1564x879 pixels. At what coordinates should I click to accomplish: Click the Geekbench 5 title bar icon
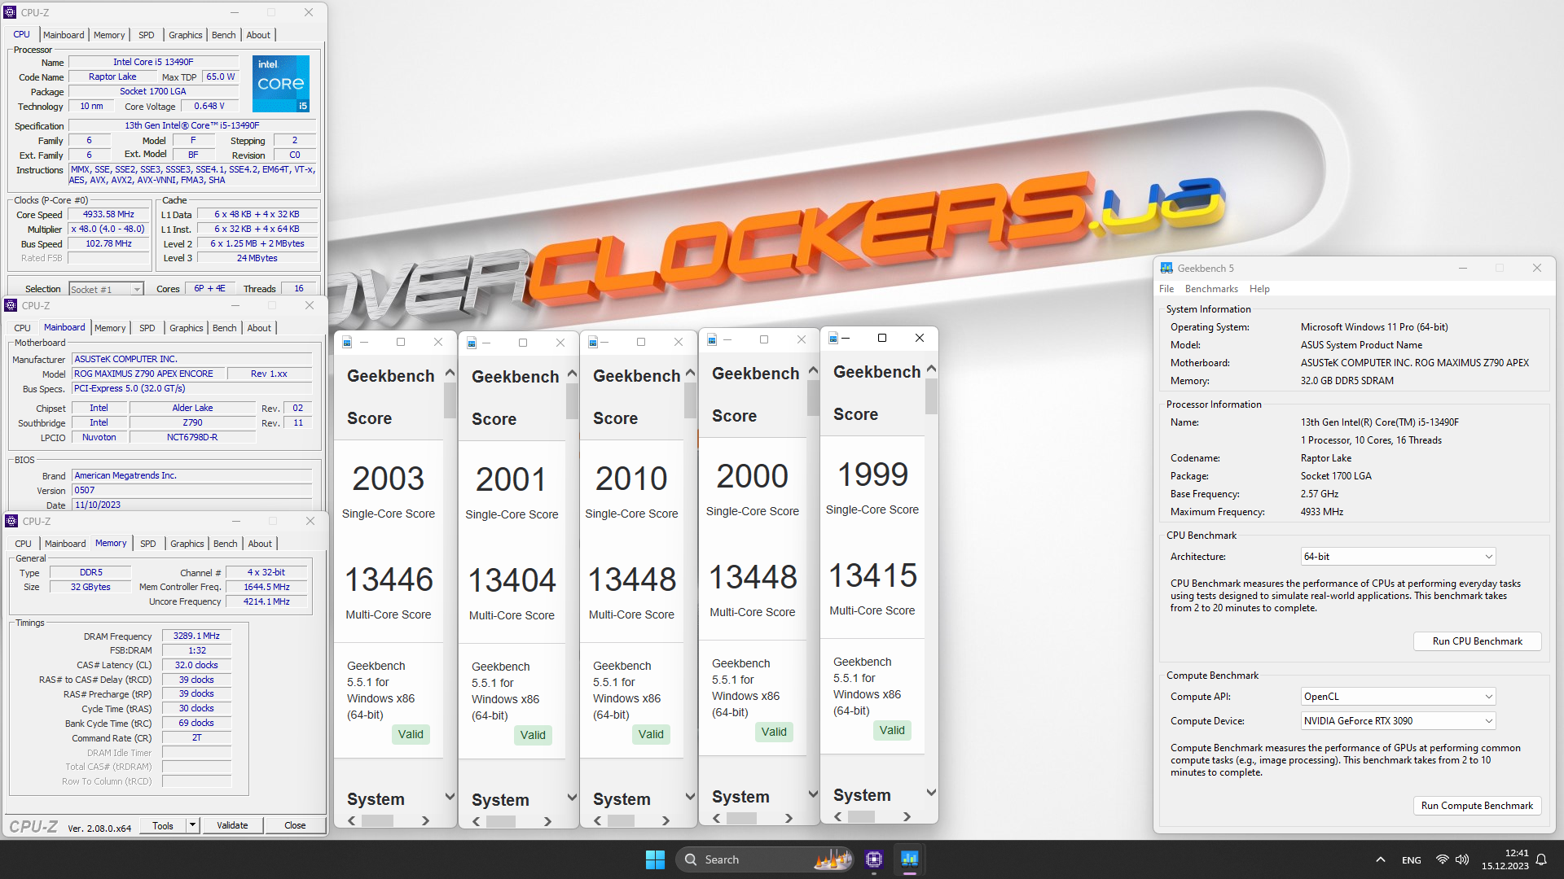tap(1167, 267)
